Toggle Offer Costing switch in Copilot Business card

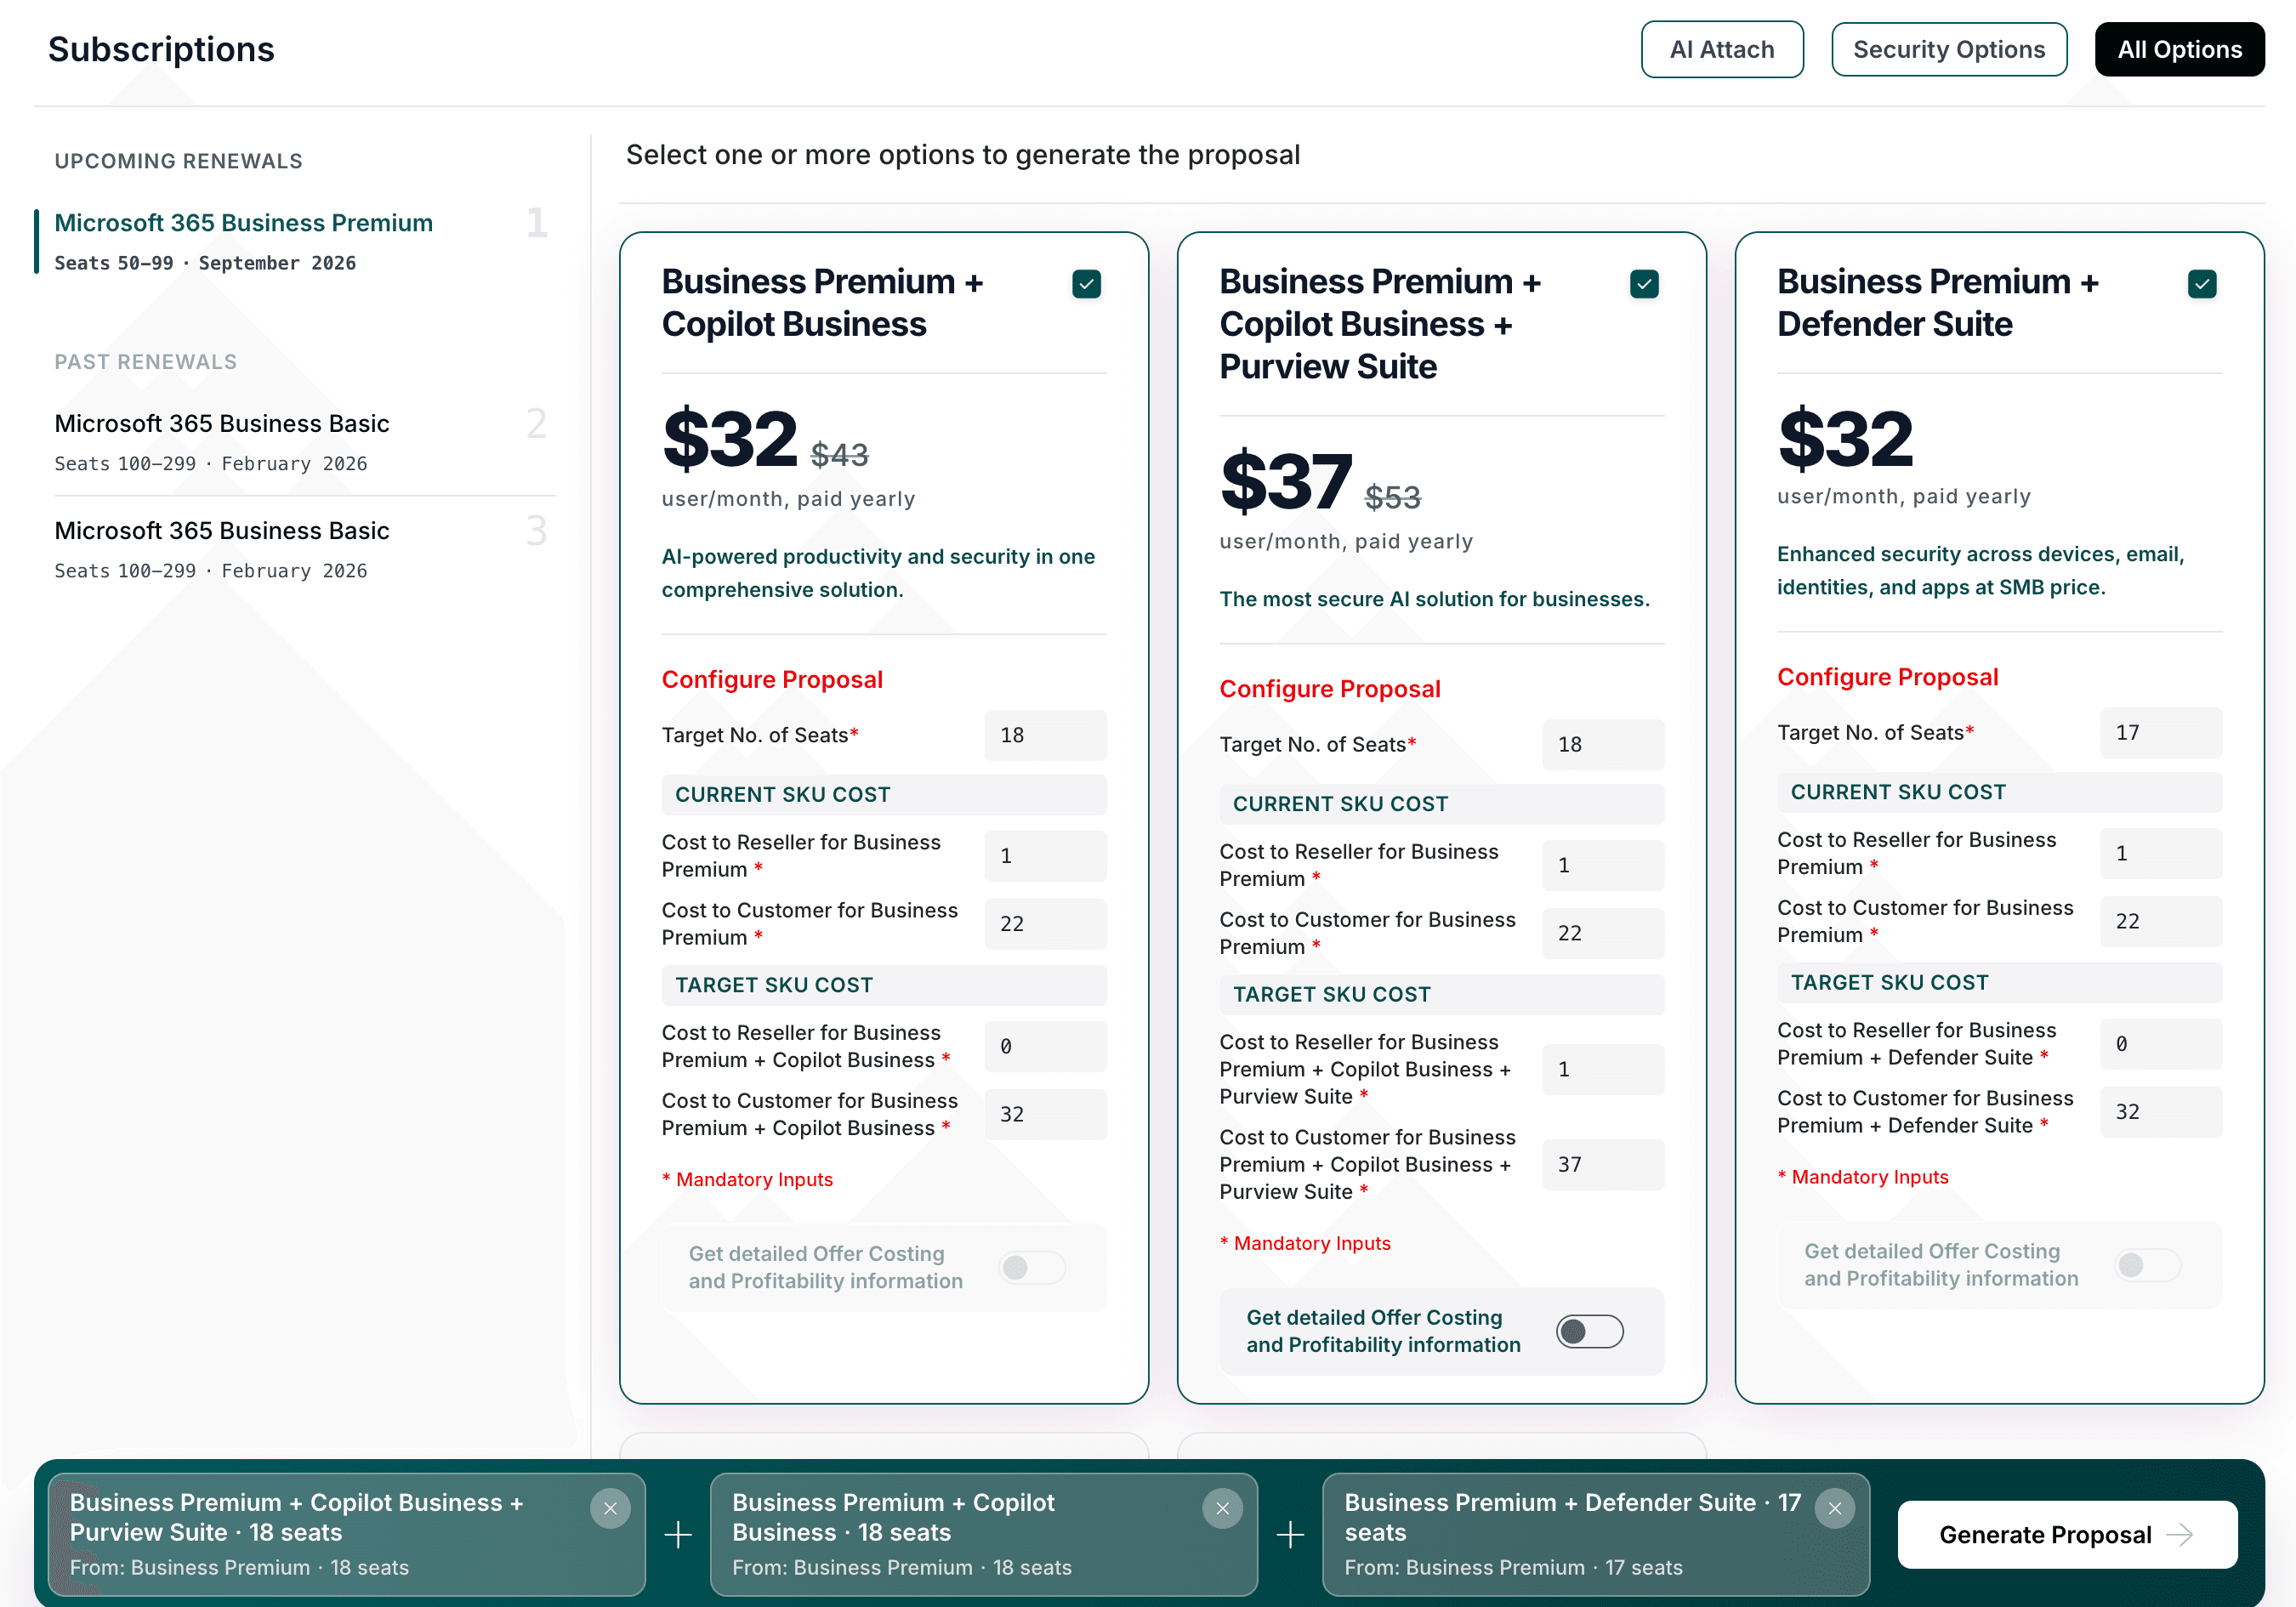[1032, 1267]
